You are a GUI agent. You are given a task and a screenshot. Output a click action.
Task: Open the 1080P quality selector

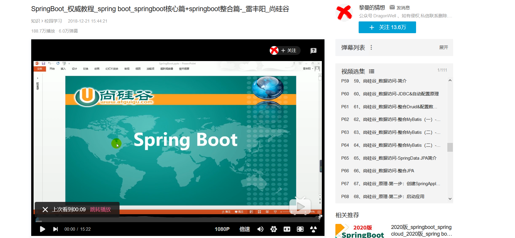point(222,229)
